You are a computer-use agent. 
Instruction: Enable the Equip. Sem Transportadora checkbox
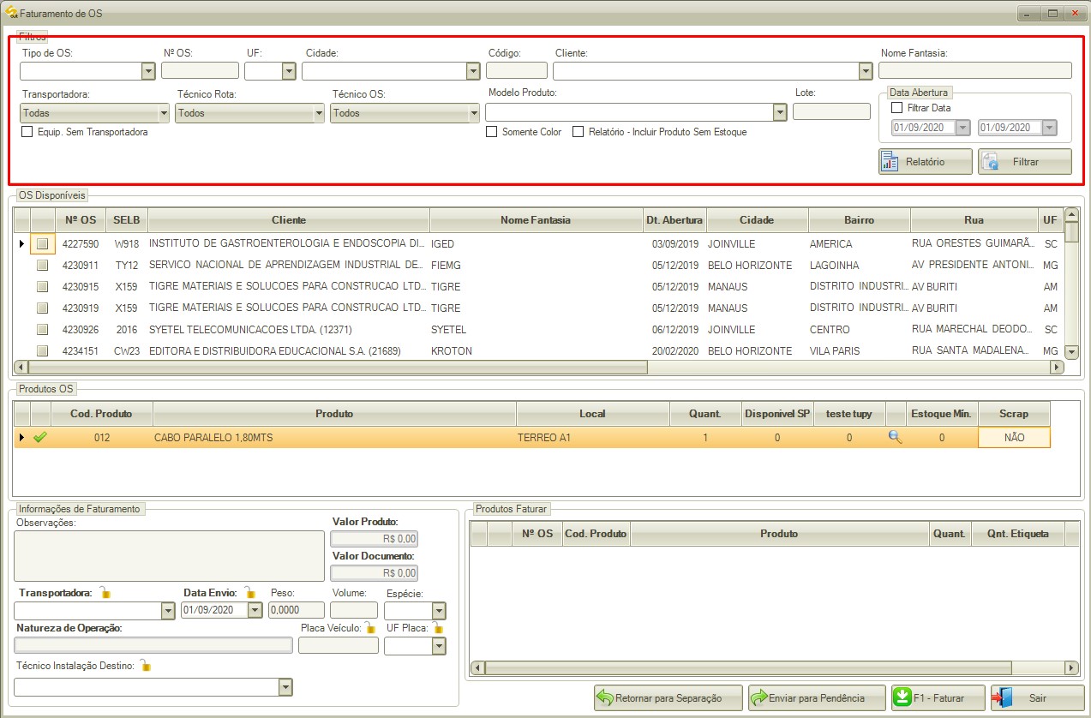coord(27,132)
